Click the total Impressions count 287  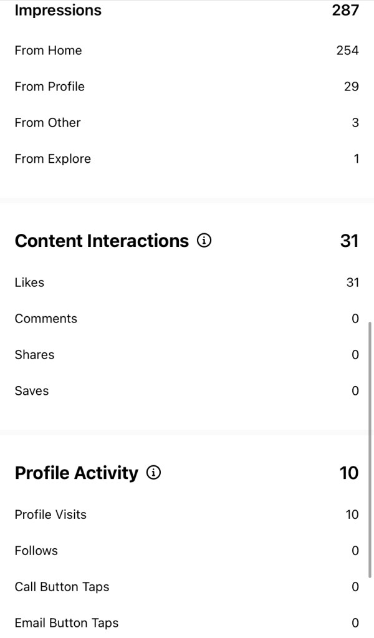pos(345,11)
